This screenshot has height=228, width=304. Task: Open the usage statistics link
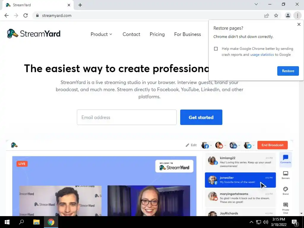262,55
